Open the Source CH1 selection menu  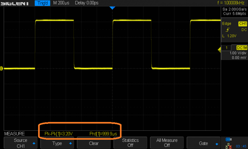(20, 143)
